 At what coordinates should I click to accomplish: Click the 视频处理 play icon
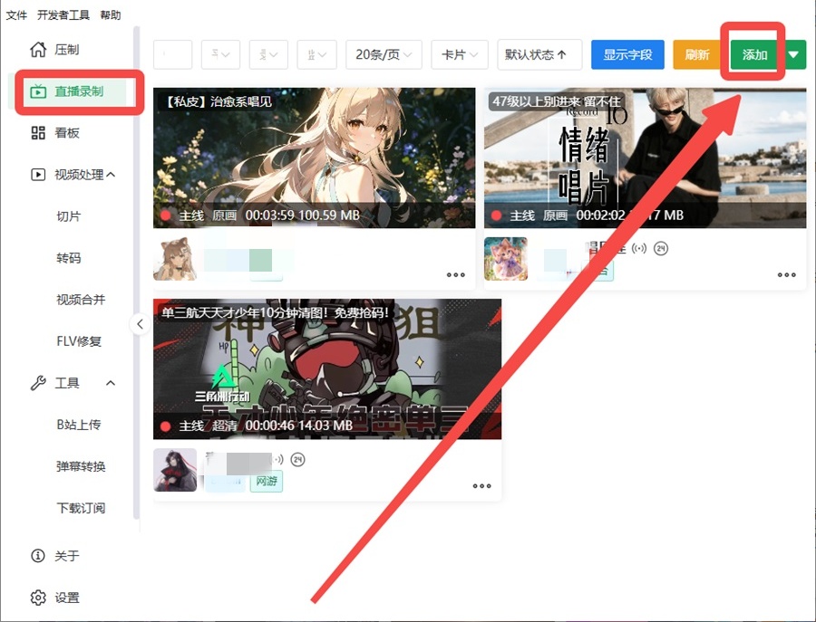[38, 175]
